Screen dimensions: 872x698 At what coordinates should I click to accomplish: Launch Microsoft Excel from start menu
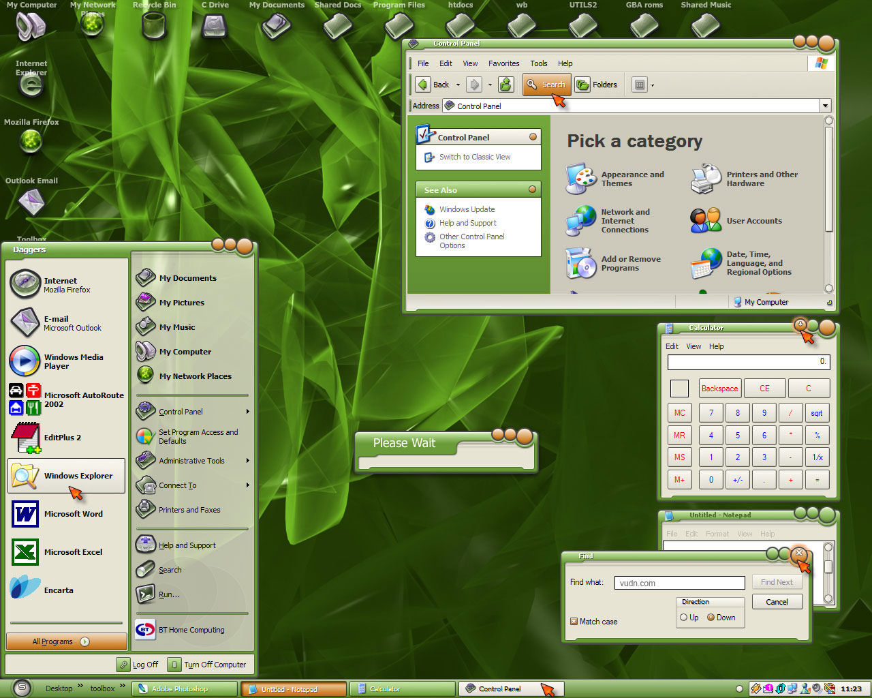(x=66, y=552)
